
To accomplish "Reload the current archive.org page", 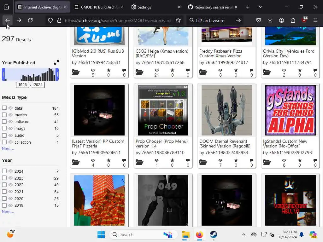I will pos(30,20).
